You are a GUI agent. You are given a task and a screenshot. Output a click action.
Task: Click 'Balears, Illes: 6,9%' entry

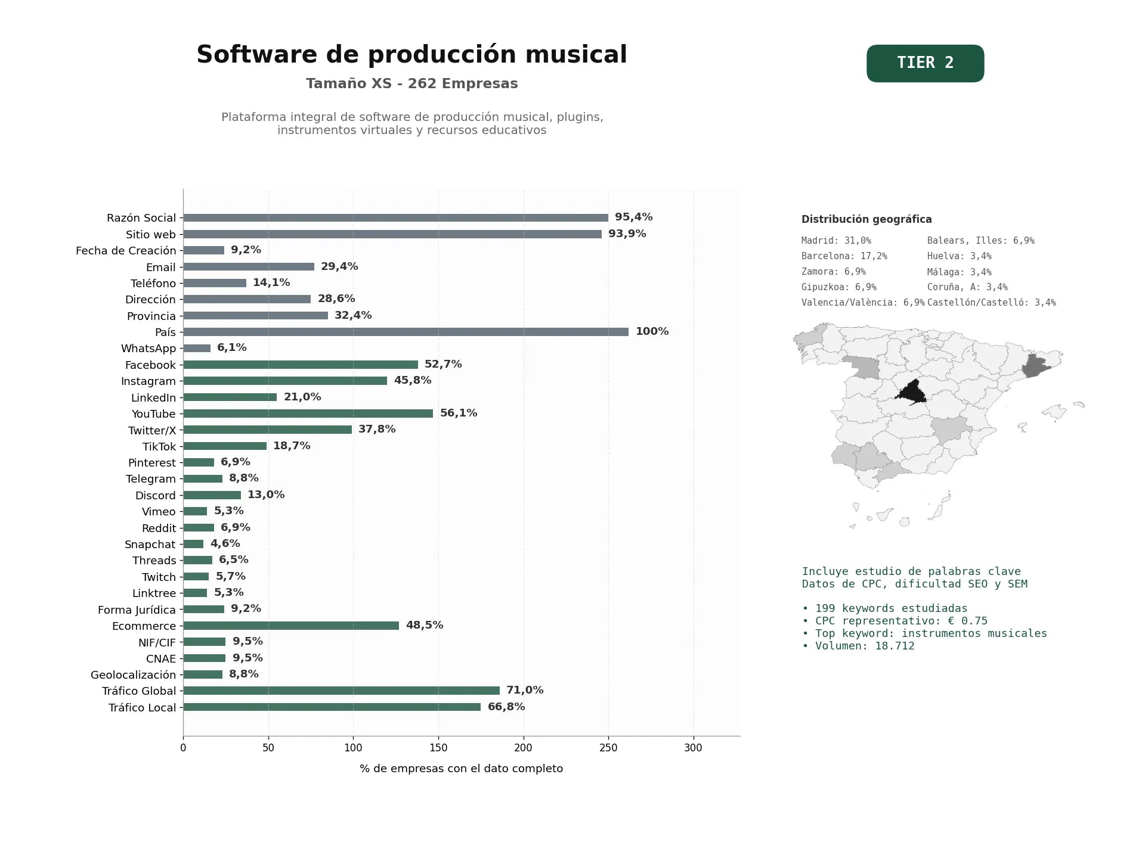[x=981, y=241]
